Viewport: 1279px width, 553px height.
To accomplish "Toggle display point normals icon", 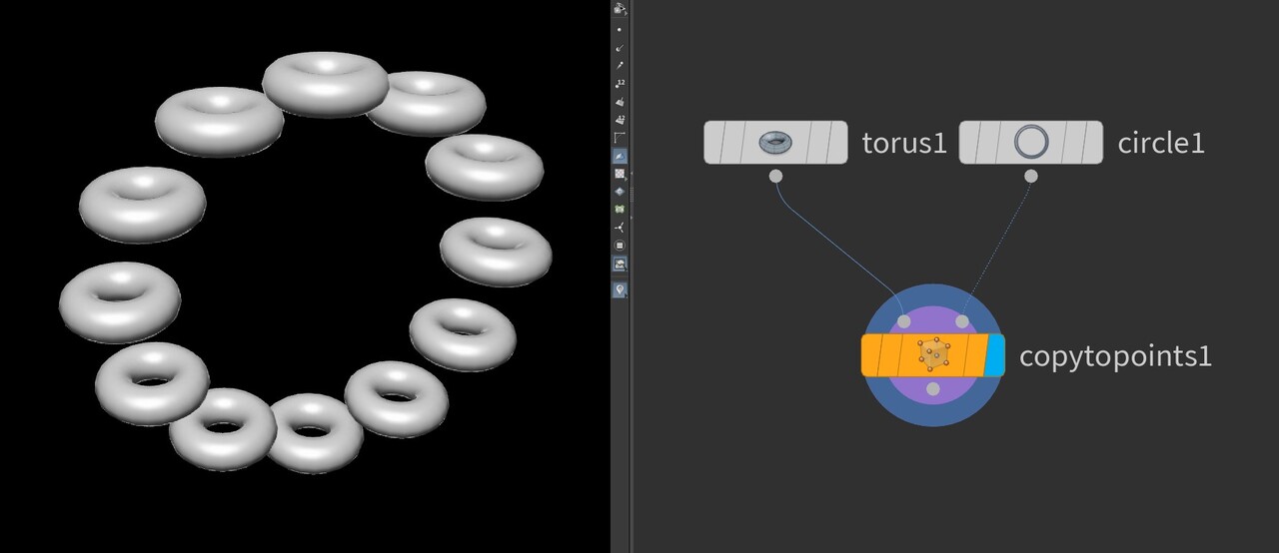I will [620, 47].
